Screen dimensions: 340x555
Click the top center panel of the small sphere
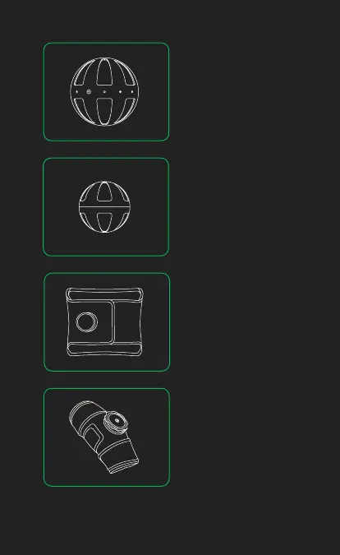(x=104, y=191)
